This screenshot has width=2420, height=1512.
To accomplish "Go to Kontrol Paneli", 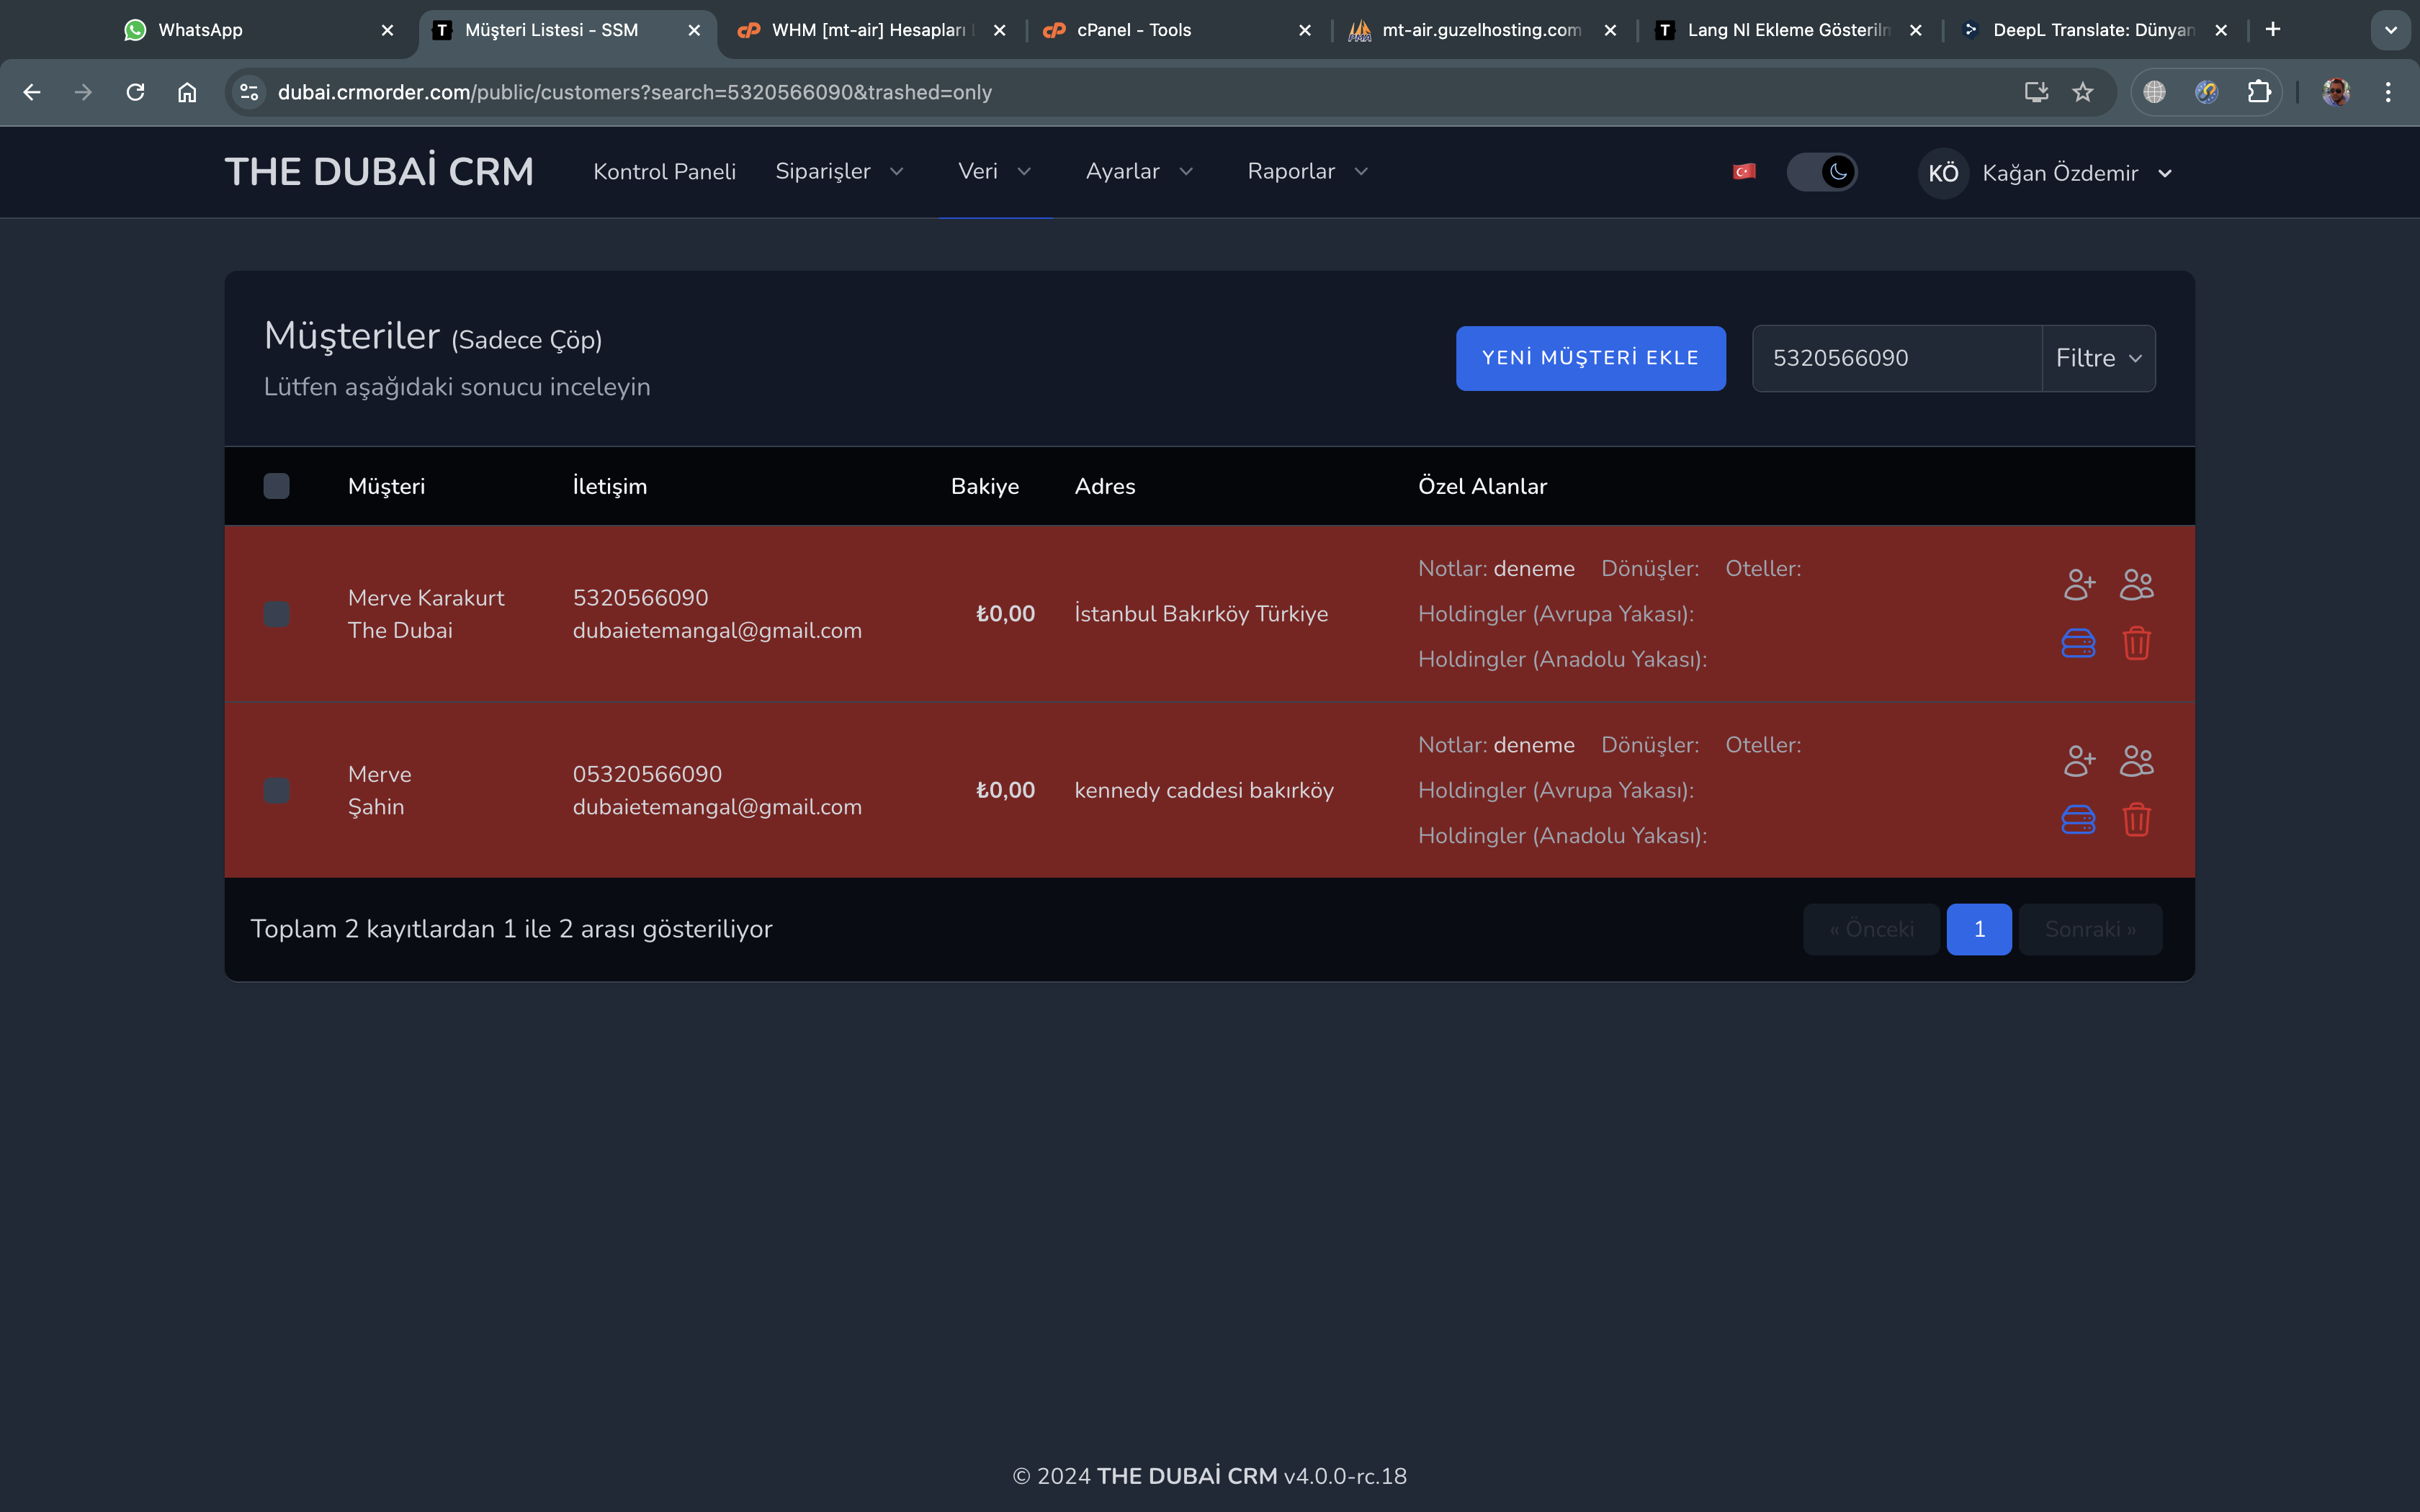I will [664, 172].
